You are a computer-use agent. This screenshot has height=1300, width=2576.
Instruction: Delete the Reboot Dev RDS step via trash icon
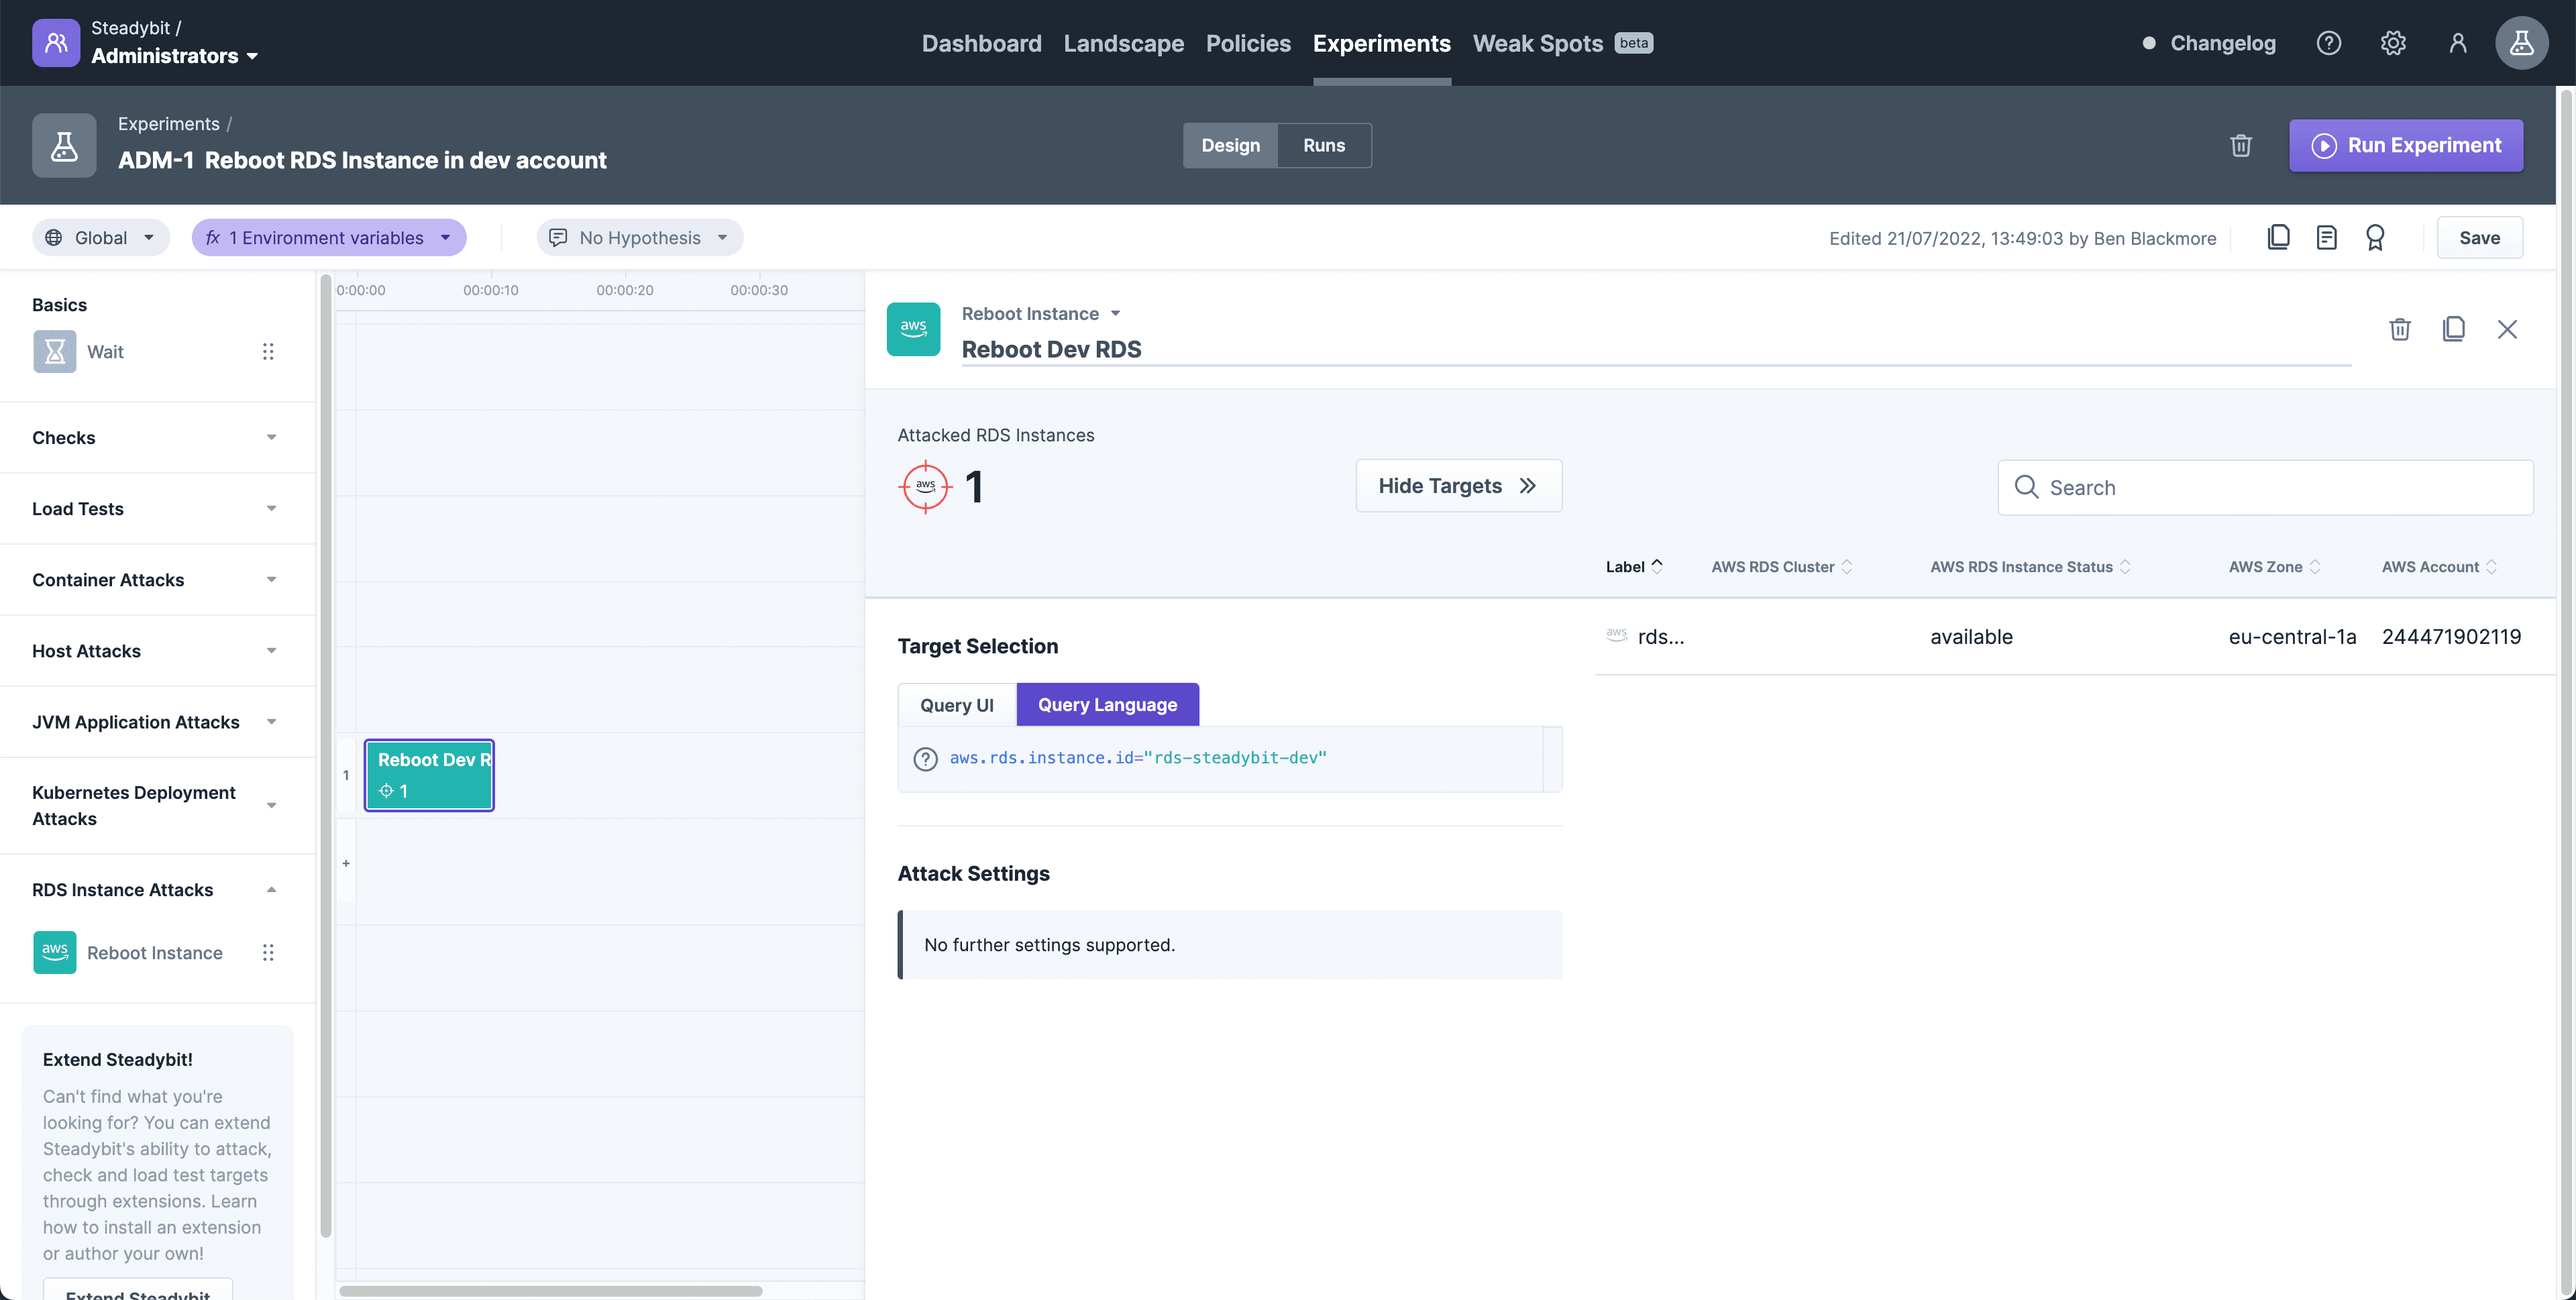2400,329
